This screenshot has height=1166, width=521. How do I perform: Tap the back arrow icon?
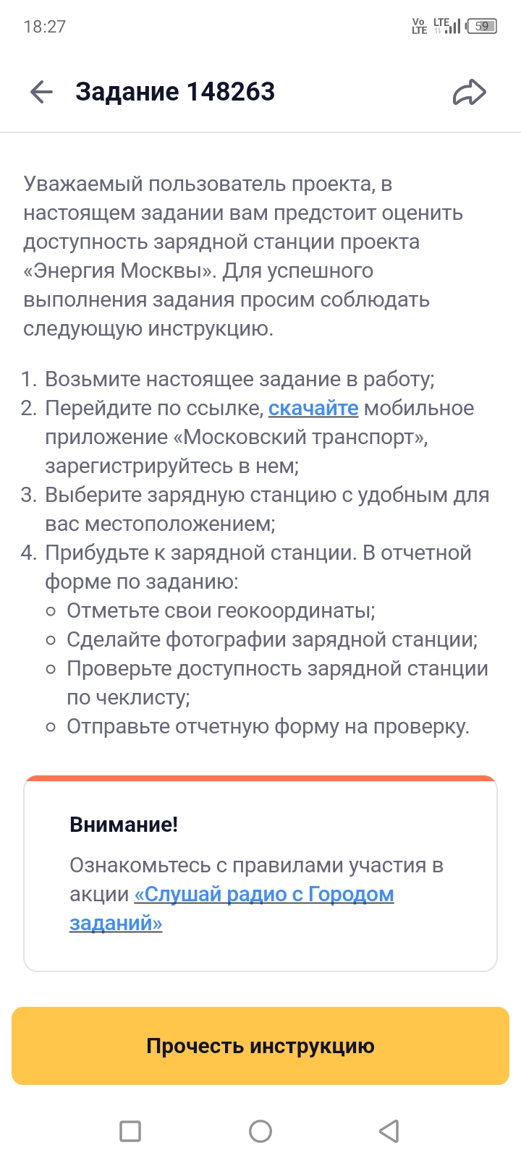(42, 92)
